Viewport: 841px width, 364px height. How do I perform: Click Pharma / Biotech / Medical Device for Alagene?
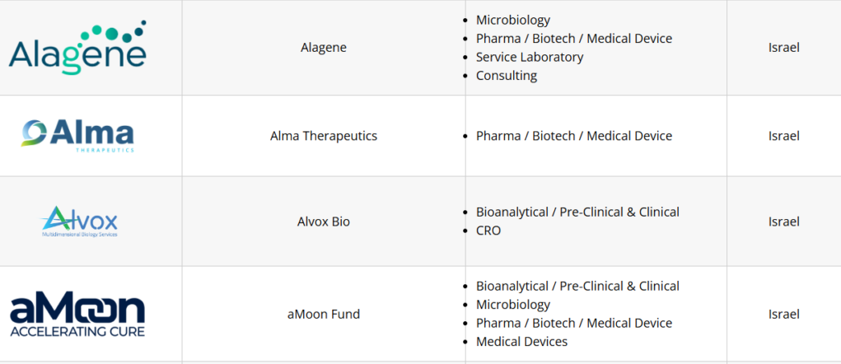(573, 39)
